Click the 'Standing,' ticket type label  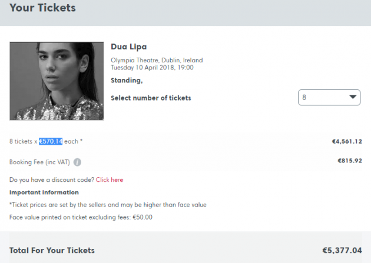(127, 81)
